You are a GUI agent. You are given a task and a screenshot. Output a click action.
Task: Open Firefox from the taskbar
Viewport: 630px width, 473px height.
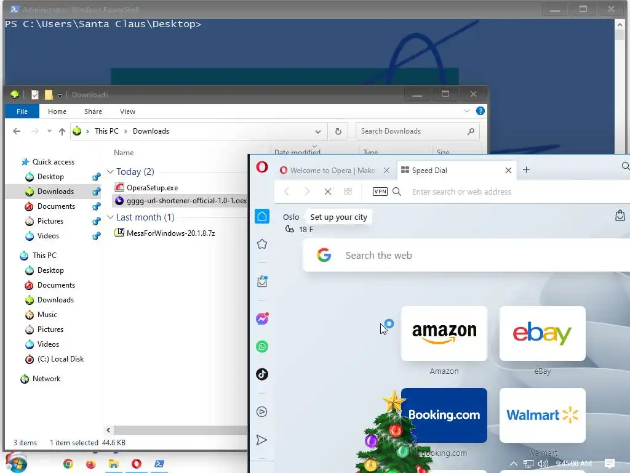coord(91,464)
